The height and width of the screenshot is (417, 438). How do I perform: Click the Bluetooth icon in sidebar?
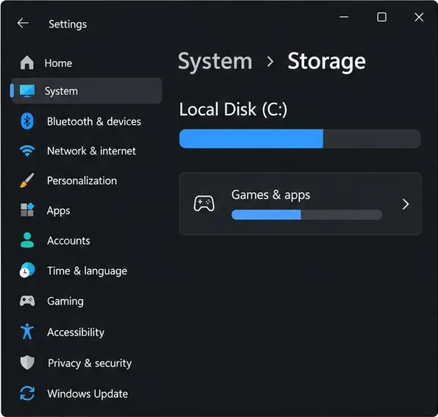pos(27,121)
